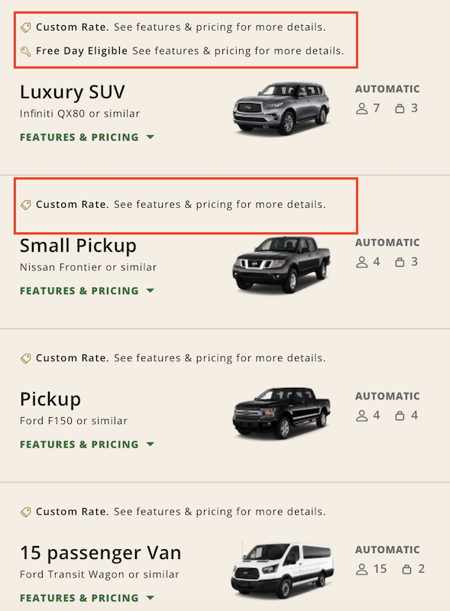Screen dimensions: 450x611
Task: Click the tag icon beside Custom Rate at top
Action: point(24,26)
